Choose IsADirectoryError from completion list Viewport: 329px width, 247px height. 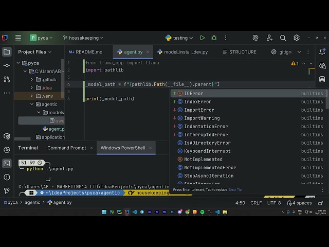(x=248, y=143)
